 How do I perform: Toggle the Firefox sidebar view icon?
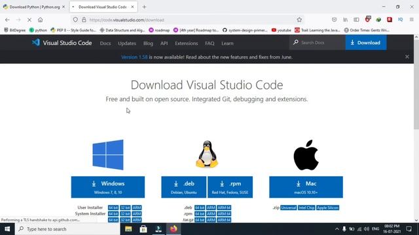click(x=356, y=20)
